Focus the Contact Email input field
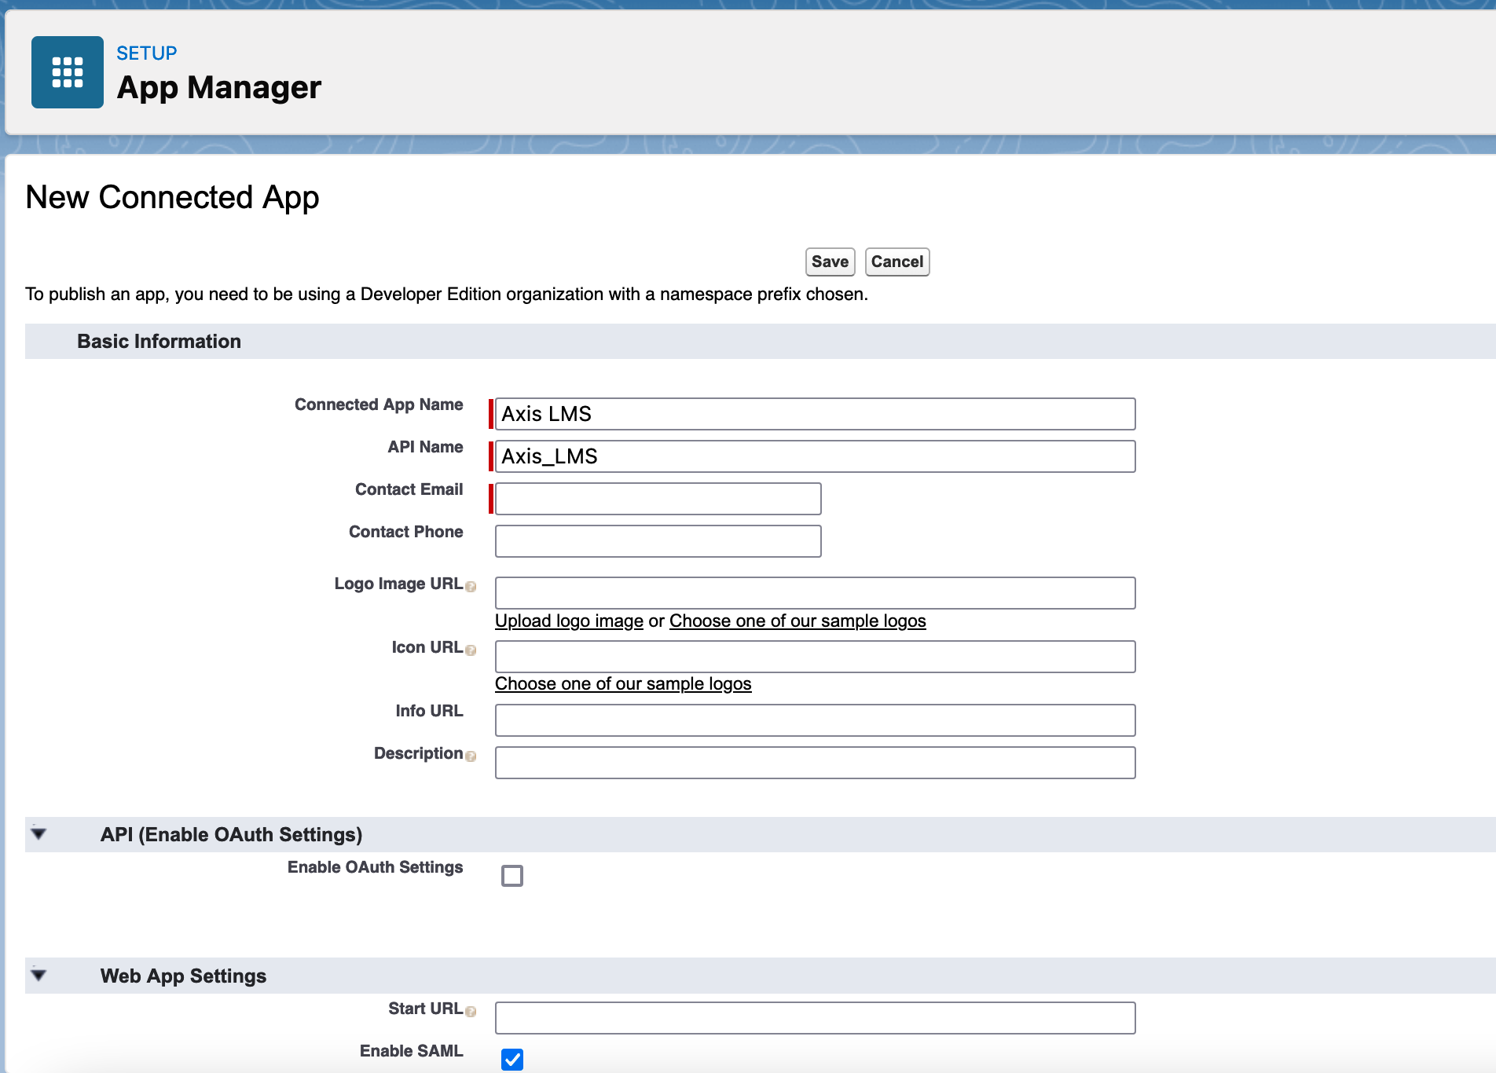Viewport: 1496px width, 1073px height. click(x=658, y=499)
